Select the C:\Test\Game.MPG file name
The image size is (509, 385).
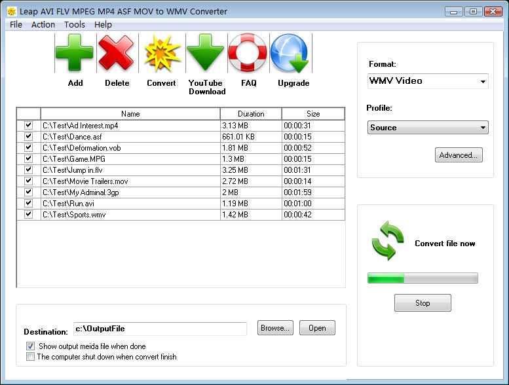point(74,159)
